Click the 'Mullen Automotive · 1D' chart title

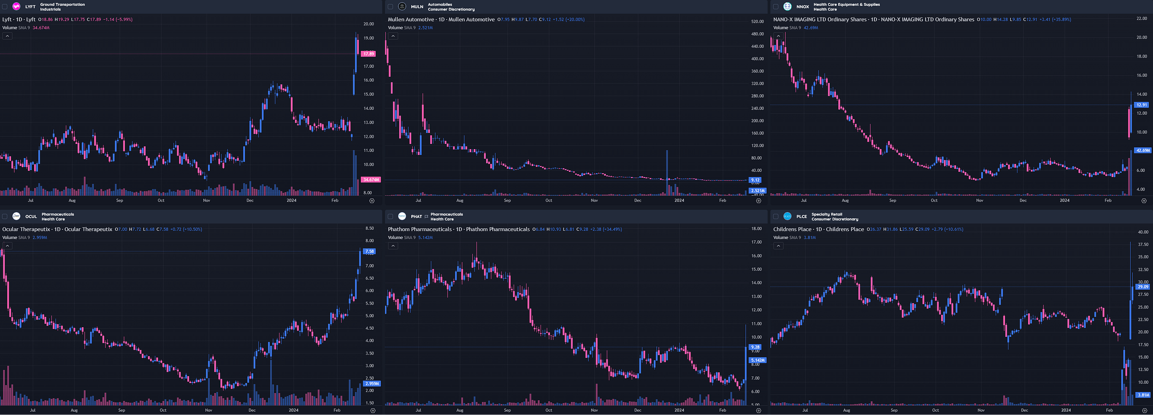(441, 20)
